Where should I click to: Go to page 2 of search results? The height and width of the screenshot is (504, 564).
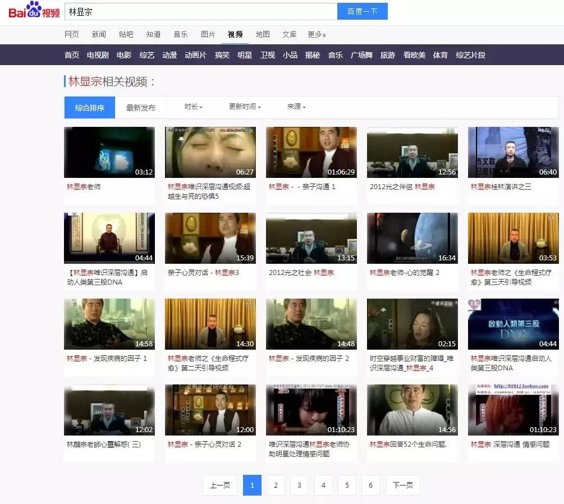point(276,485)
